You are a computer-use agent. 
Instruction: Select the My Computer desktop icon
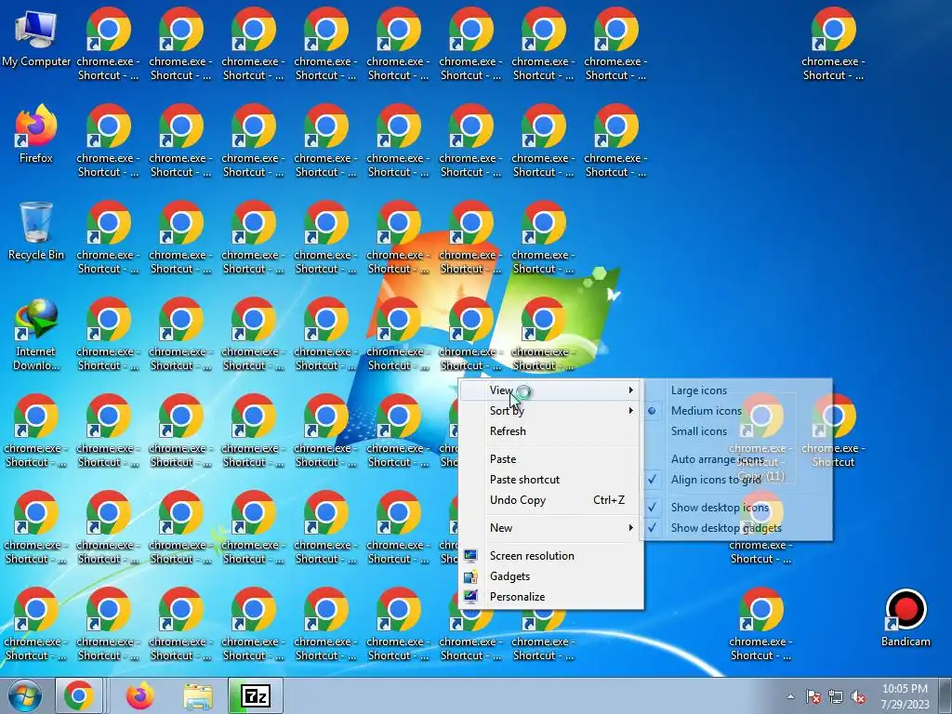(x=36, y=37)
